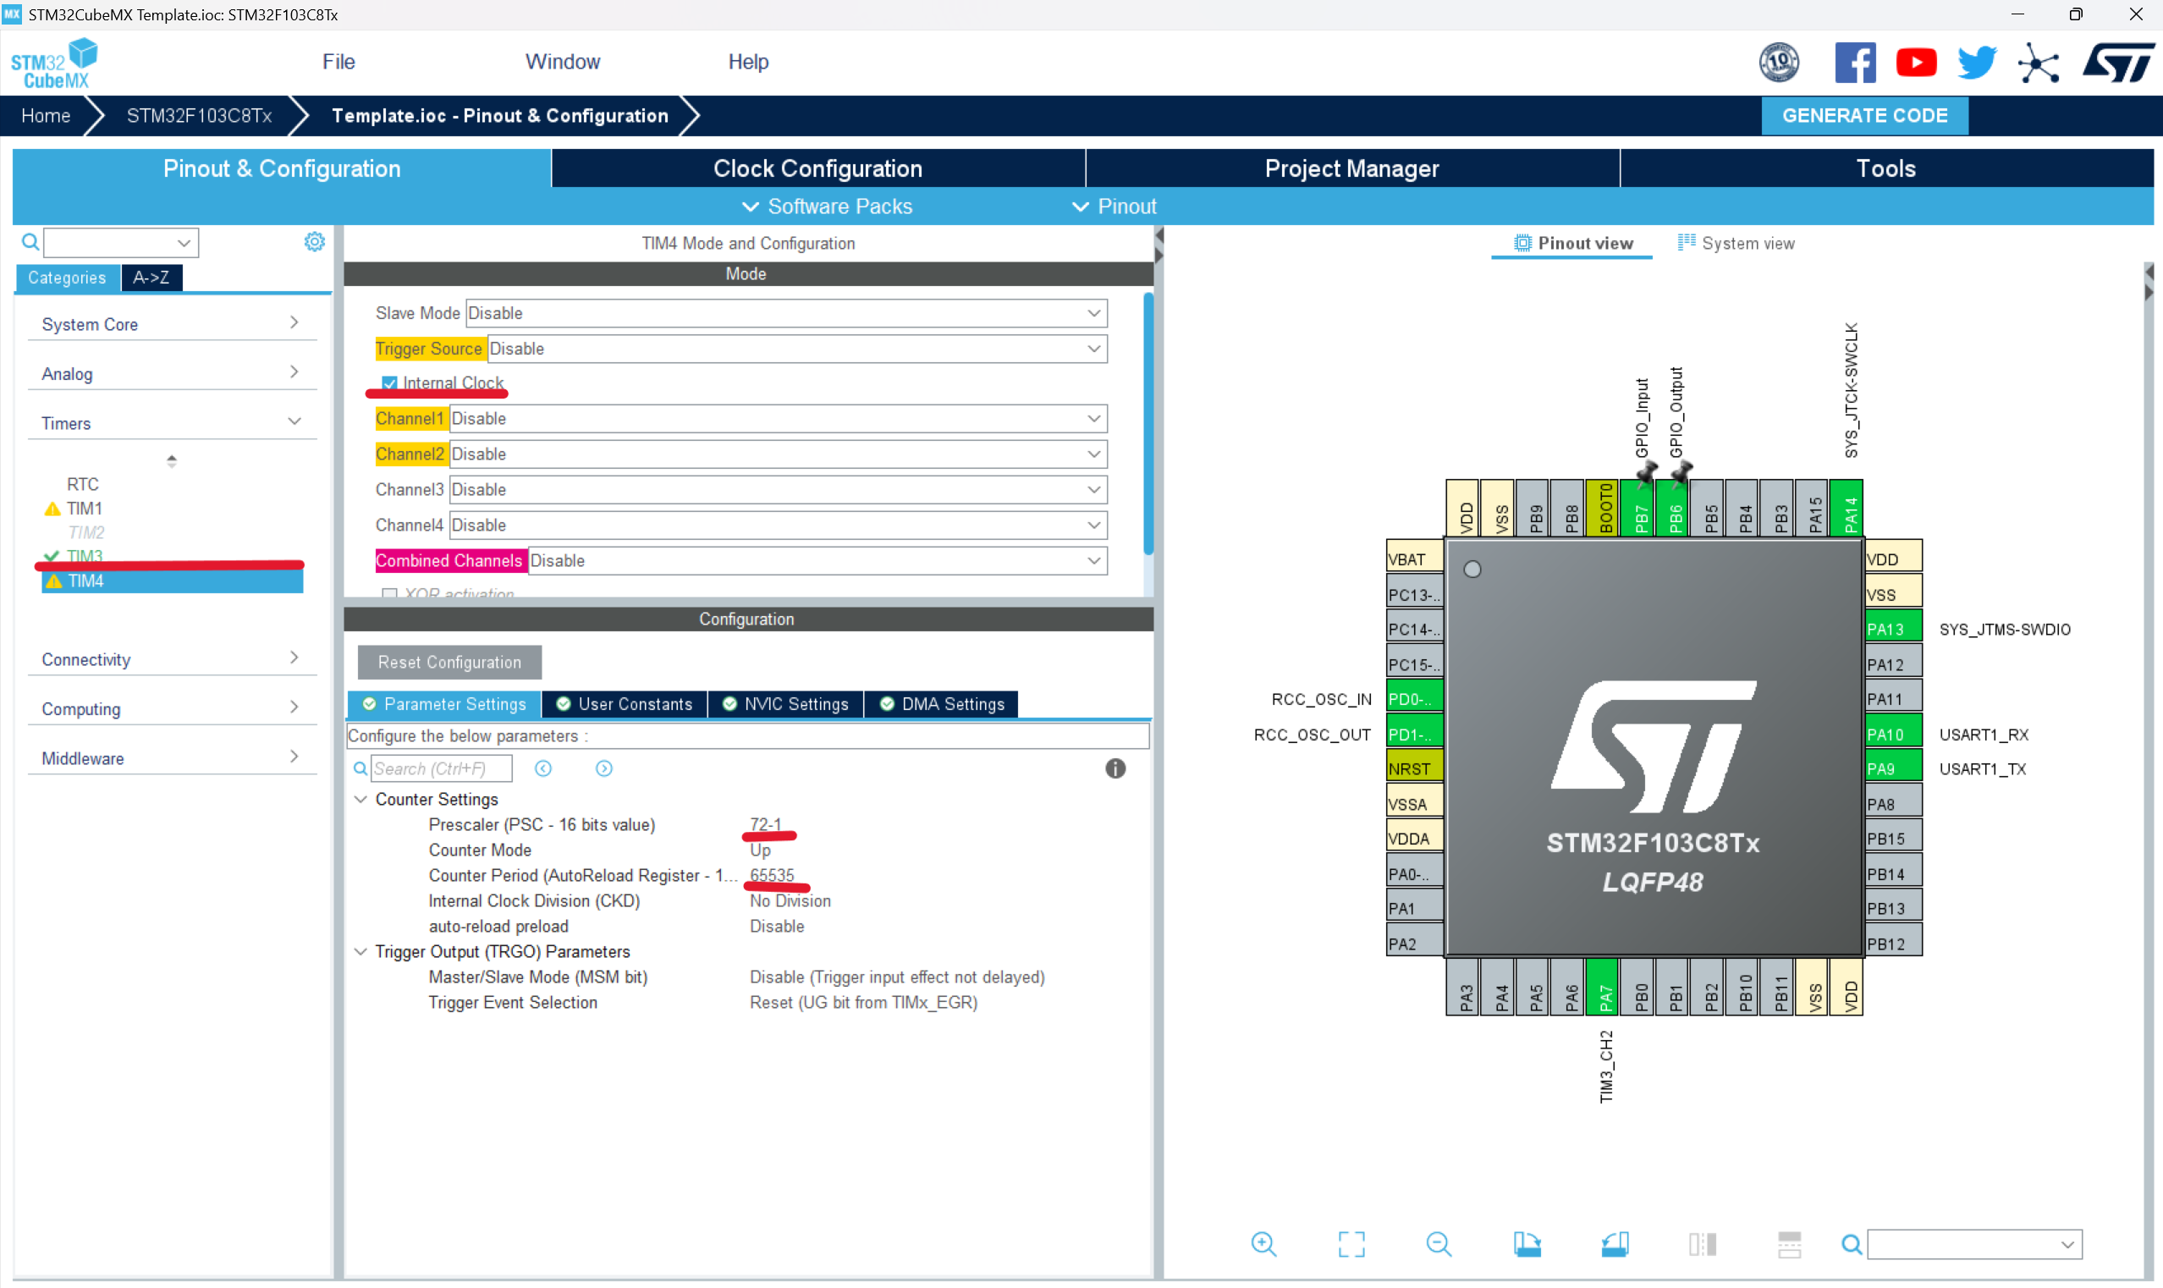Open the YouTube icon link

tap(1916, 63)
